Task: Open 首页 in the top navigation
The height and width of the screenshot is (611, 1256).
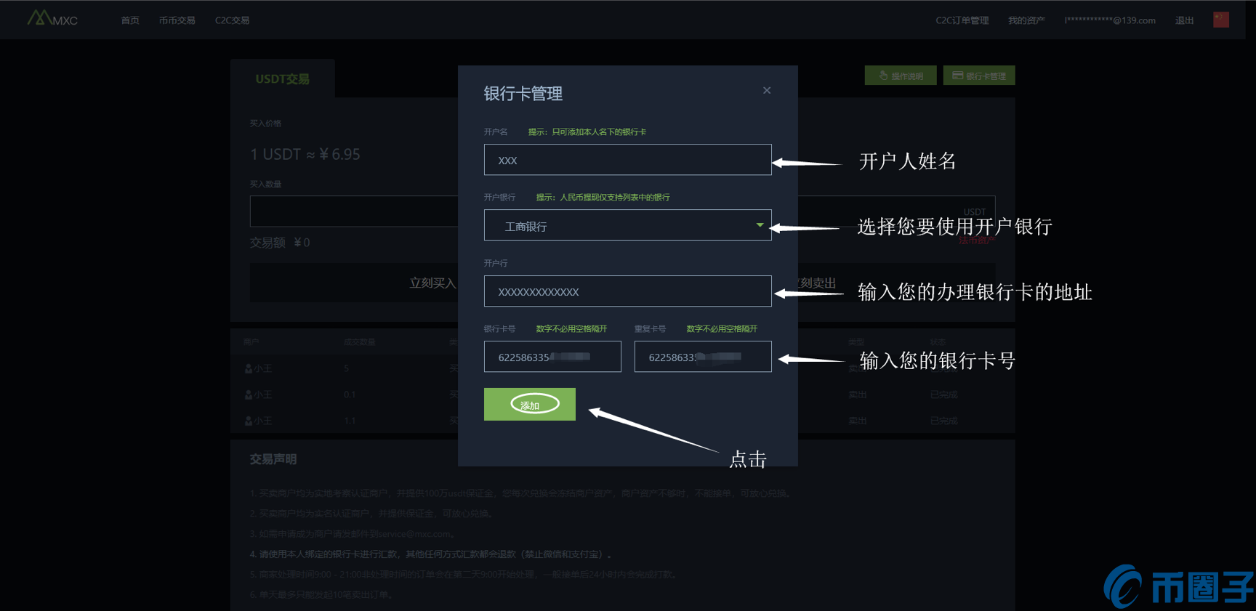Action: pyautogui.click(x=130, y=20)
